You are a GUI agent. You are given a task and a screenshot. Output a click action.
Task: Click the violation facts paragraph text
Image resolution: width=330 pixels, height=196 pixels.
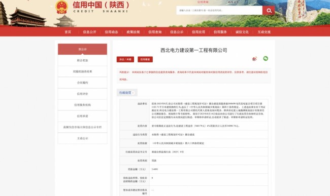point(209,110)
